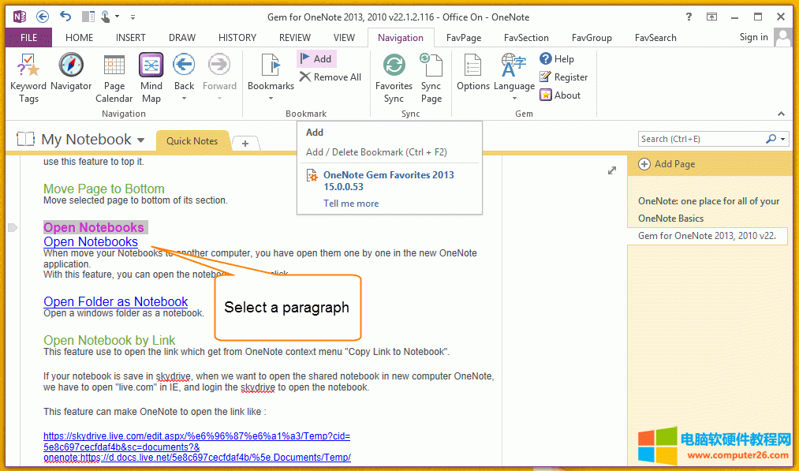
Task: Open the Mind Map tool
Action: pos(151,77)
